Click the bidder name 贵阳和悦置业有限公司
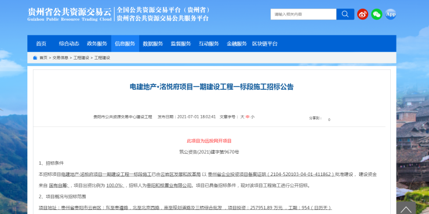 pos(169,185)
